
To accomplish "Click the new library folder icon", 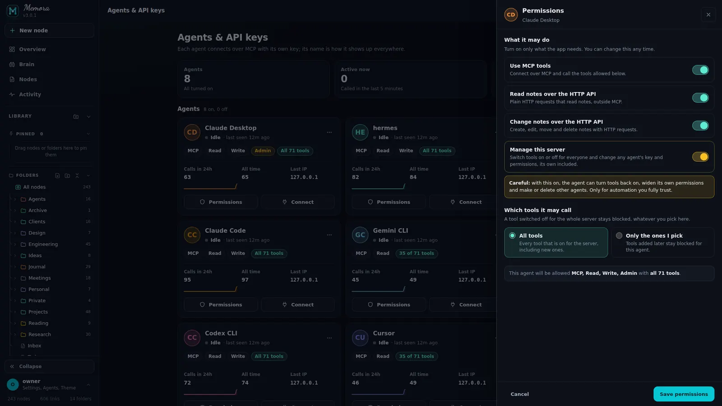I will click(x=76, y=116).
